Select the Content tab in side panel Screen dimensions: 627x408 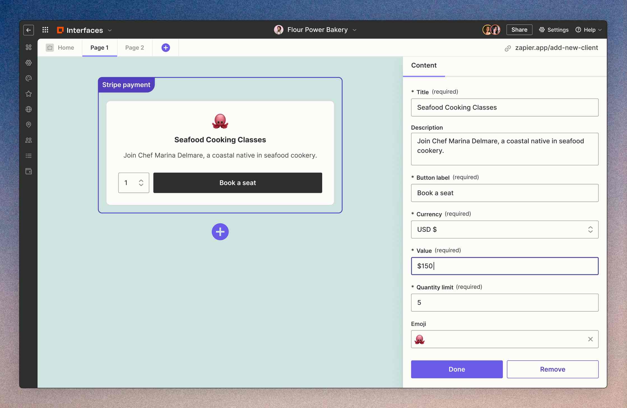(x=424, y=65)
